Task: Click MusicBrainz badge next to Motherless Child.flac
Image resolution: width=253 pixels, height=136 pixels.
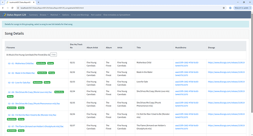Action: [41, 63]
